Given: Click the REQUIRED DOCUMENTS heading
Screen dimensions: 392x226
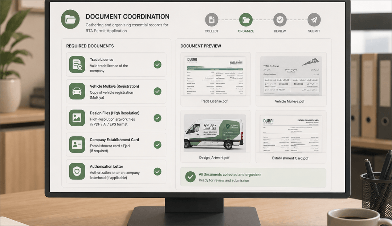Looking at the screenshot, I should (x=90, y=46).
